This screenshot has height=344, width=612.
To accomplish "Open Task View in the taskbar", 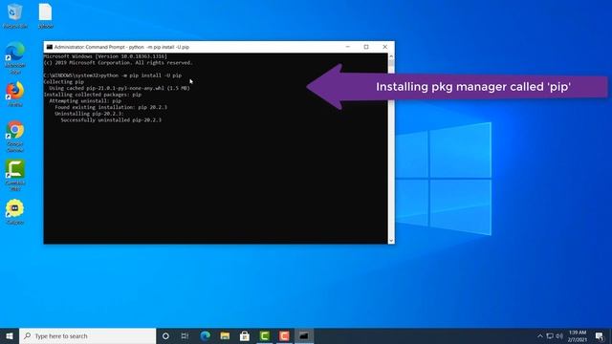I will pos(185,335).
